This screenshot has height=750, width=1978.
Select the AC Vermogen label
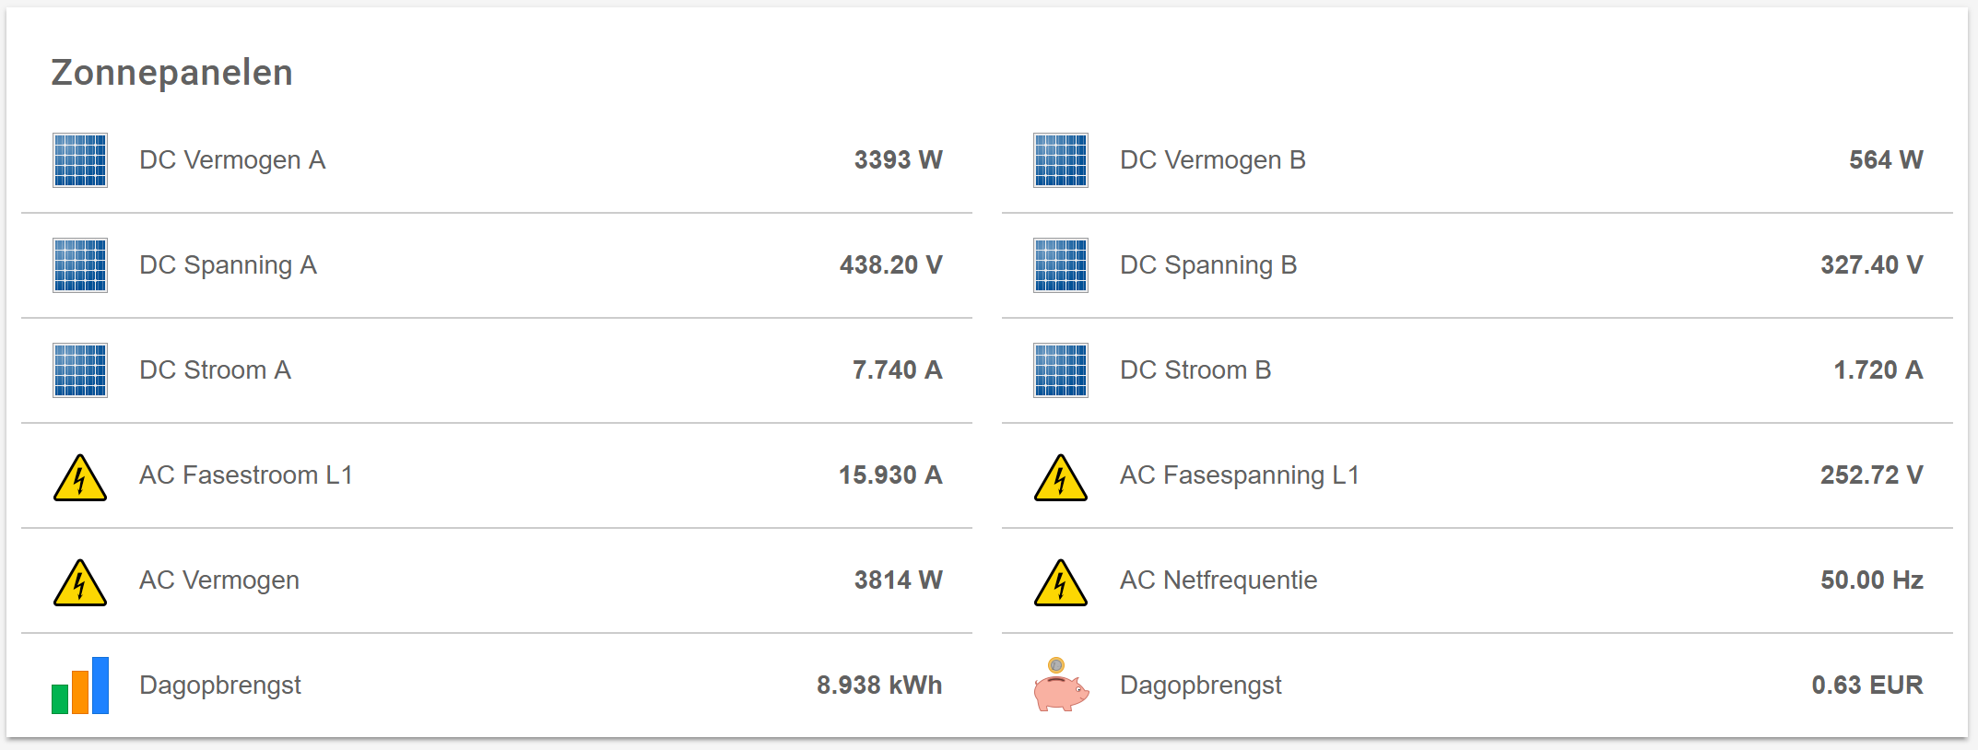pyautogui.click(x=219, y=580)
